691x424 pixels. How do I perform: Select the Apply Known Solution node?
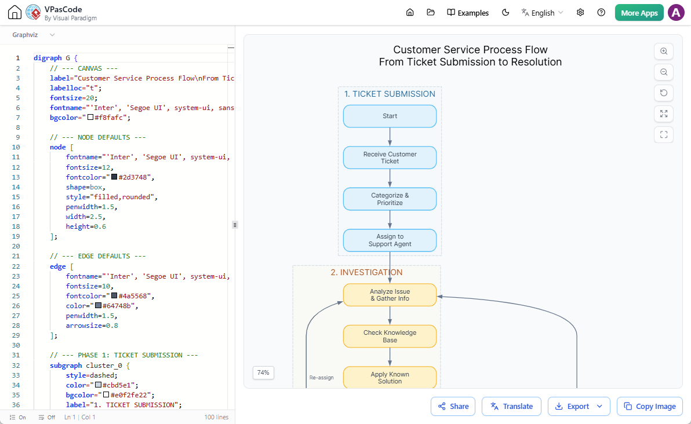pyautogui.click(x=390, y=377)
